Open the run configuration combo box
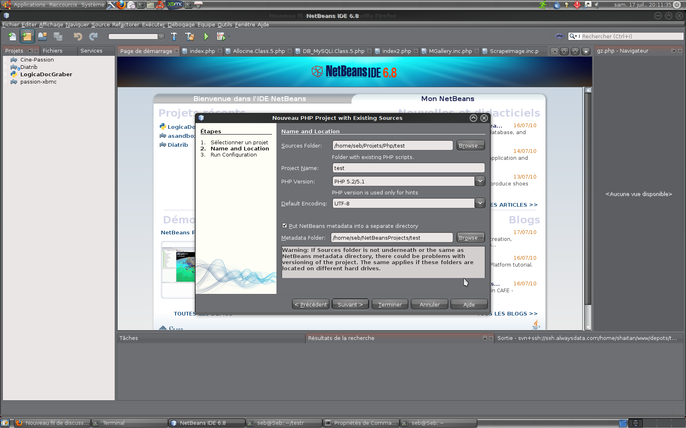The width and height of the screenshot is (686, 428). [x=136, y=36]
